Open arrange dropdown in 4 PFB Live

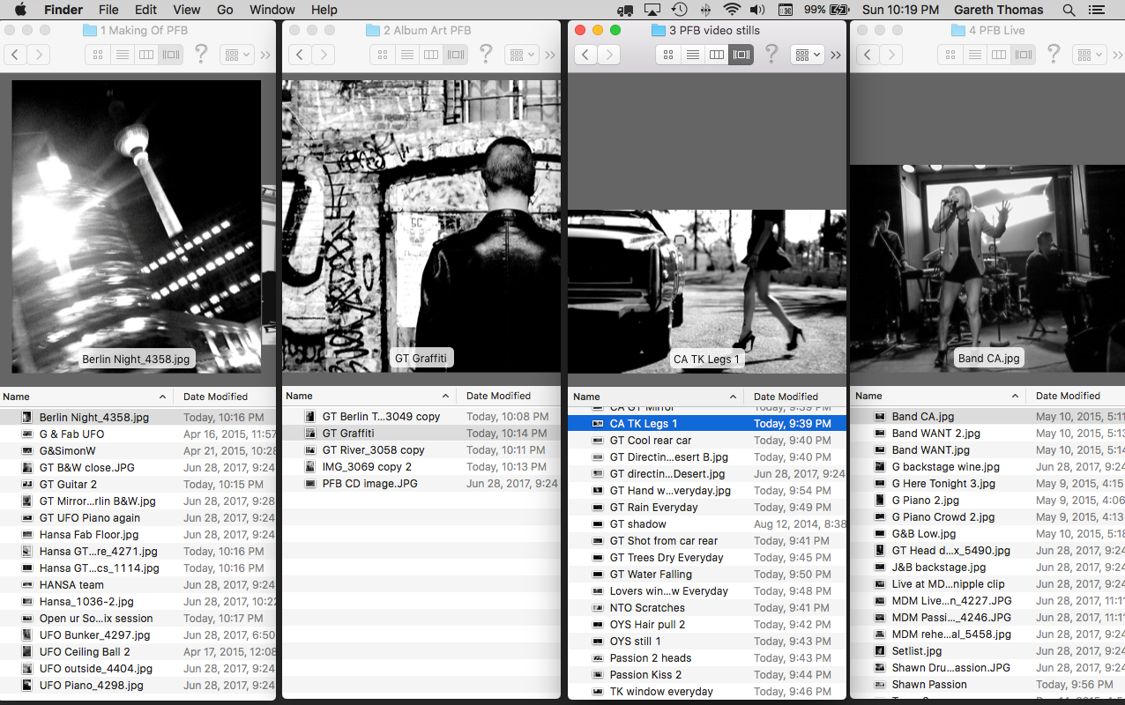(x=1089, y=55)
